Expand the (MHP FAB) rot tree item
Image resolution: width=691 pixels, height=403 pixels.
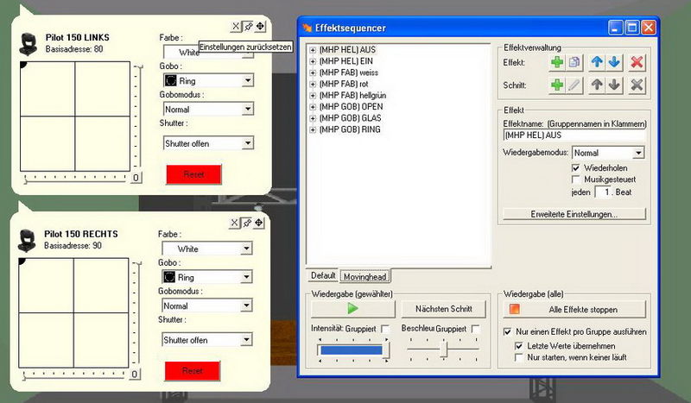tap(313, 84)
